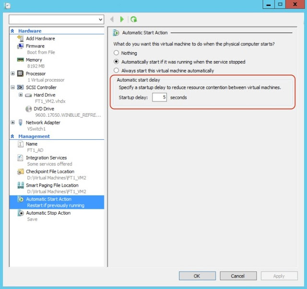
Task: Click the FT1_VM2.vhdx hard drive entry
Action: (50, 101)
